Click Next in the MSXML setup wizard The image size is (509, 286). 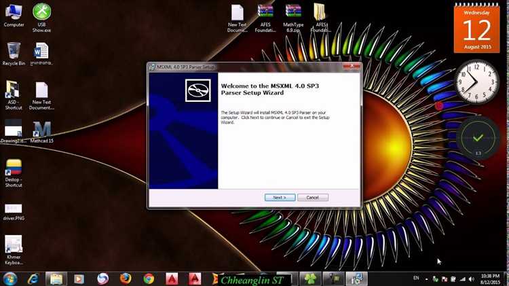coord(280,197)
